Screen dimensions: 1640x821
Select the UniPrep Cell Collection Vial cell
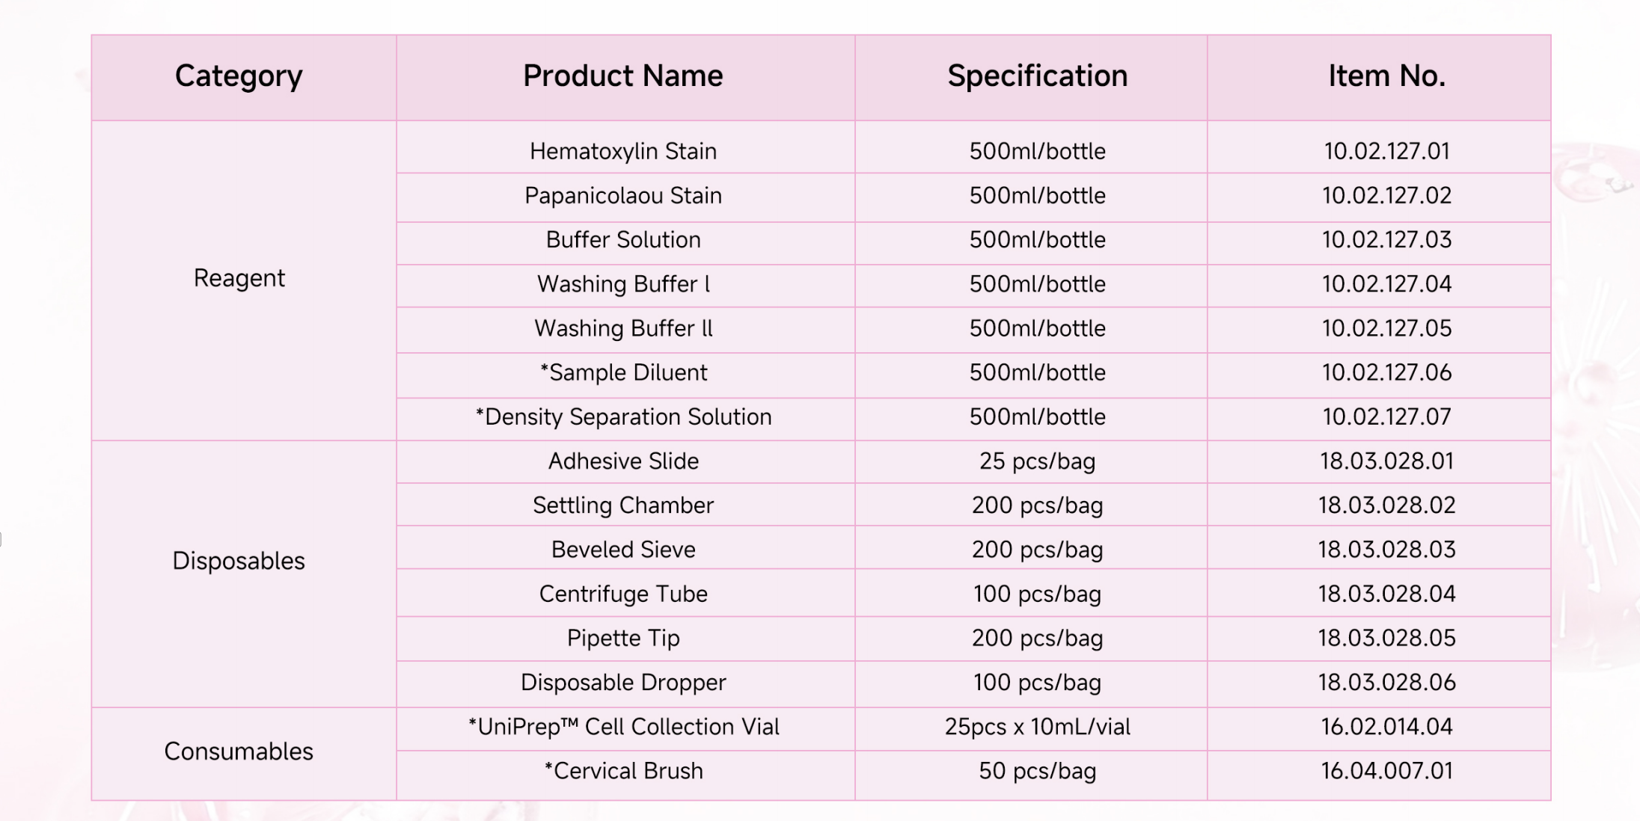click(623, 727)
